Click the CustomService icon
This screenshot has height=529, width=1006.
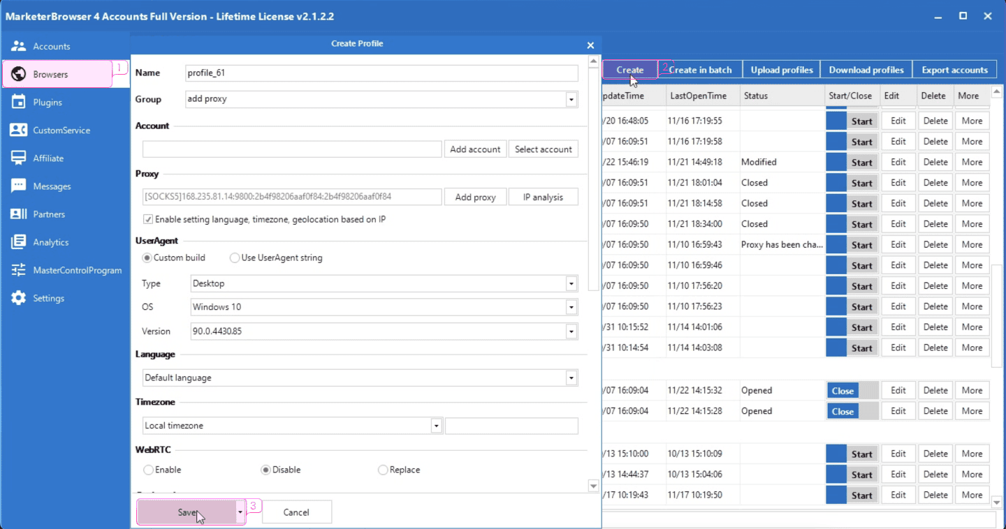click(19, 130)
